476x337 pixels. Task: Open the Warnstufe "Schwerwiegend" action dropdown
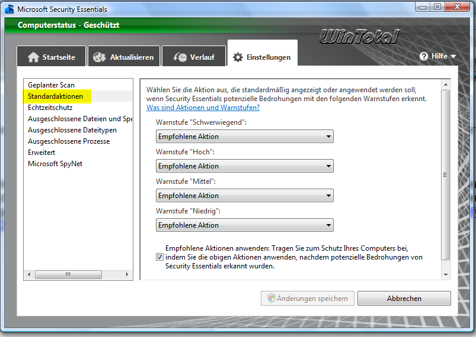click(245, 137)
